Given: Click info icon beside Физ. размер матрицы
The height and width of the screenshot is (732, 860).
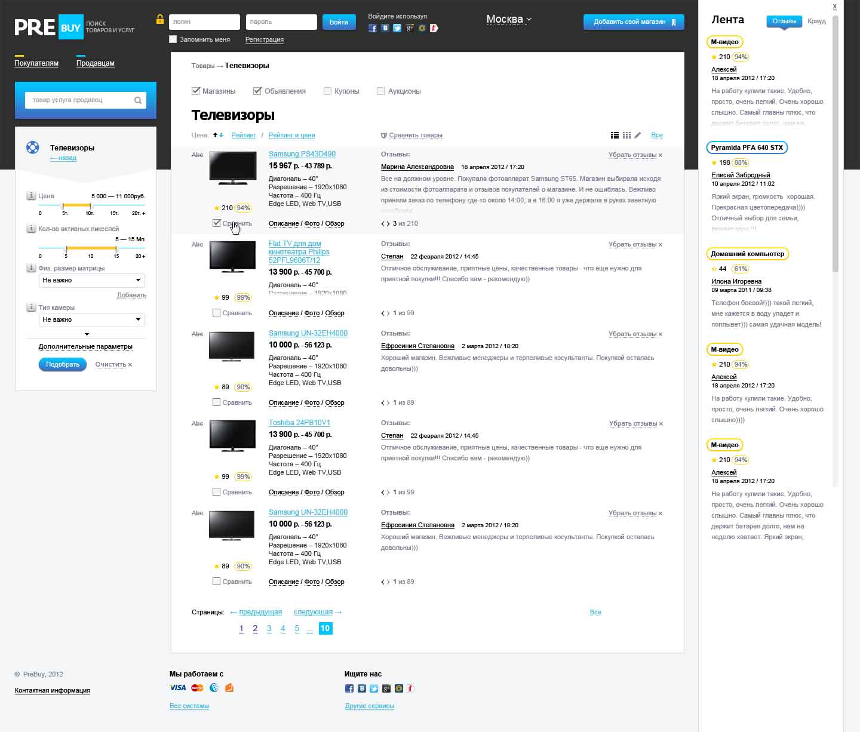Looking at the screenshot, I should tap(31, 268).
